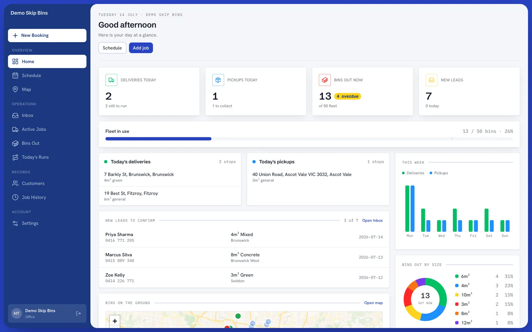Open Job History from sidebar
Viewport: 532px width, 332px height.
(47, 197)
